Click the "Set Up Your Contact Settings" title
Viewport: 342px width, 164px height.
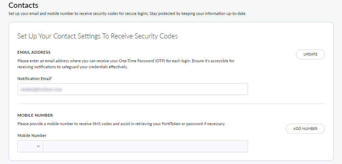[x=97, y=36]
